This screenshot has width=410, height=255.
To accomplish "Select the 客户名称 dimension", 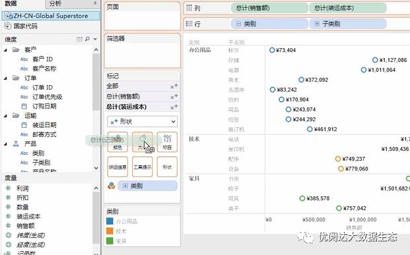I will tap(44, 69).
